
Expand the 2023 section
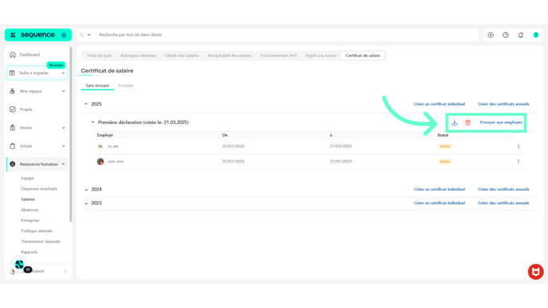[86, 203]
